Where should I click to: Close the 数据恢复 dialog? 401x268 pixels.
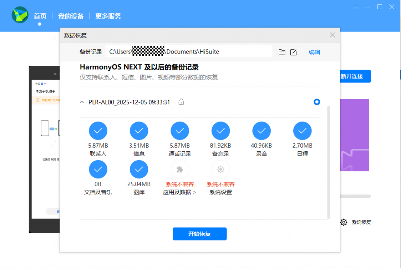(332, 35)
